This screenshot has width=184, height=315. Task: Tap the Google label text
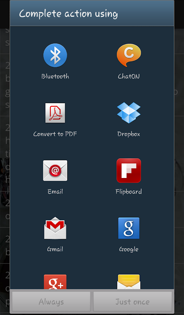(129, 250)
